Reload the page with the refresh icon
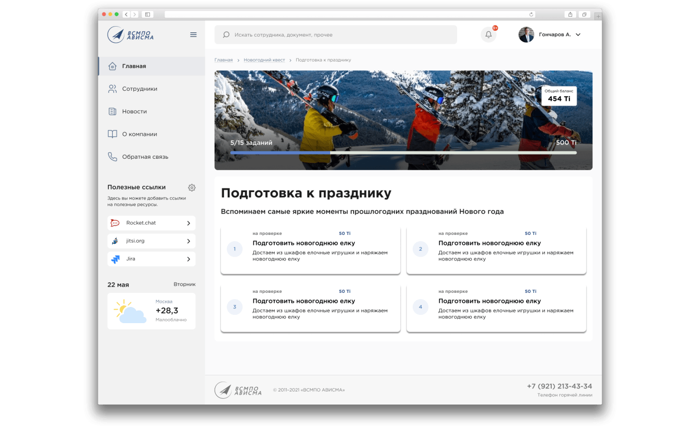The image size is (700, 427). [x=531, y=14]
